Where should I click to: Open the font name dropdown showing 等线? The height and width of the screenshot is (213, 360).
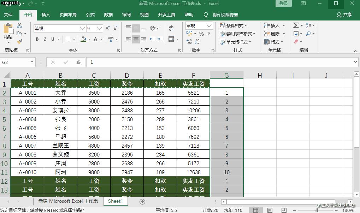click(82, 28)
